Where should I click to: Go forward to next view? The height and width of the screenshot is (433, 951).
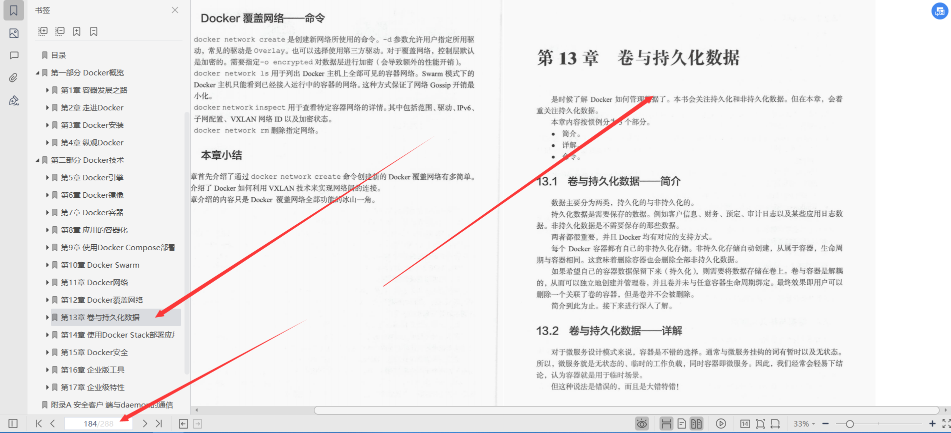click(197, 424)
